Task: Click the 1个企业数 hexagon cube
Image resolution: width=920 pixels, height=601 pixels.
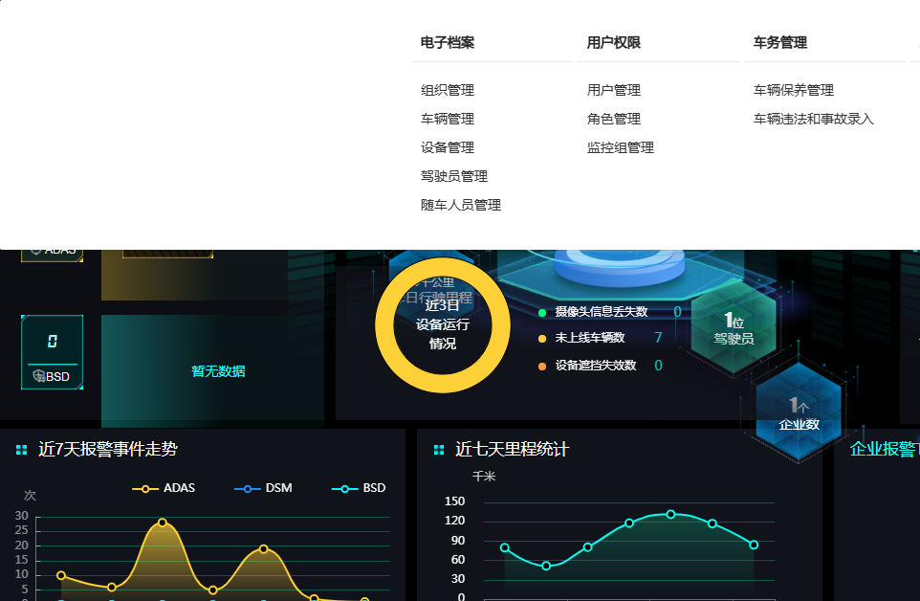Action: click(799, 413)
